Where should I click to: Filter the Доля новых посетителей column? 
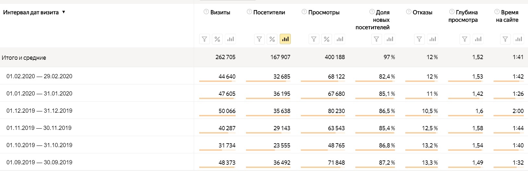pos(376,39)
